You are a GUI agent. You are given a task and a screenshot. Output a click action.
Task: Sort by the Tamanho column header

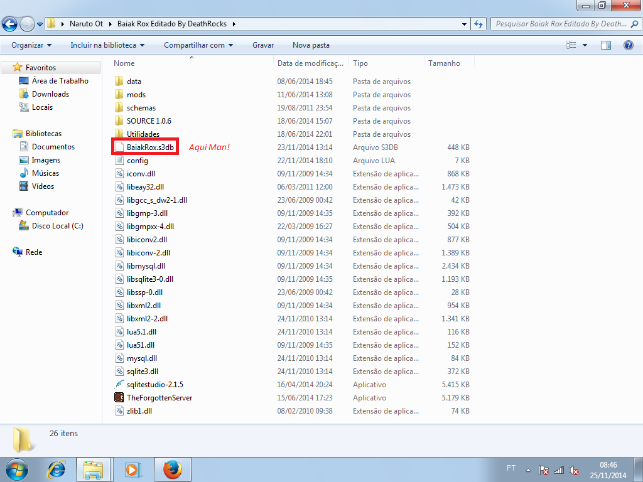click(x=449, y=63)
